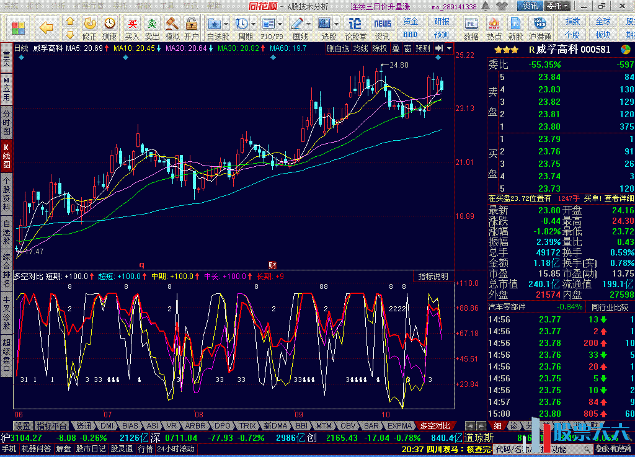The image size is (635, 457).
Task: Click the 买入 (buy) toolbar icon
Action: [x=132, y=27]
